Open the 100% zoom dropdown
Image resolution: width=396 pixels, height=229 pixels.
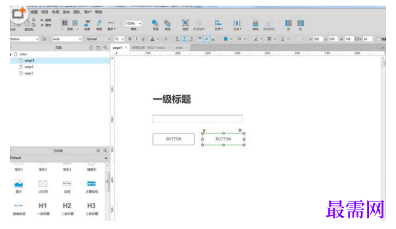click(x=133, y=23)
